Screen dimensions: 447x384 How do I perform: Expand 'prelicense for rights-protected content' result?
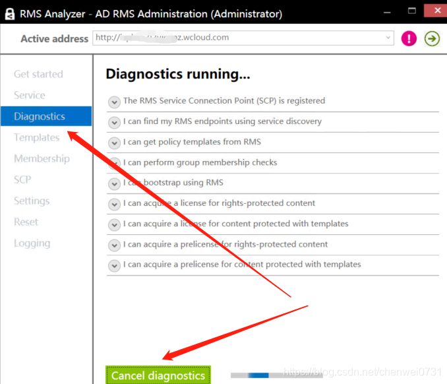pos(114,245)
